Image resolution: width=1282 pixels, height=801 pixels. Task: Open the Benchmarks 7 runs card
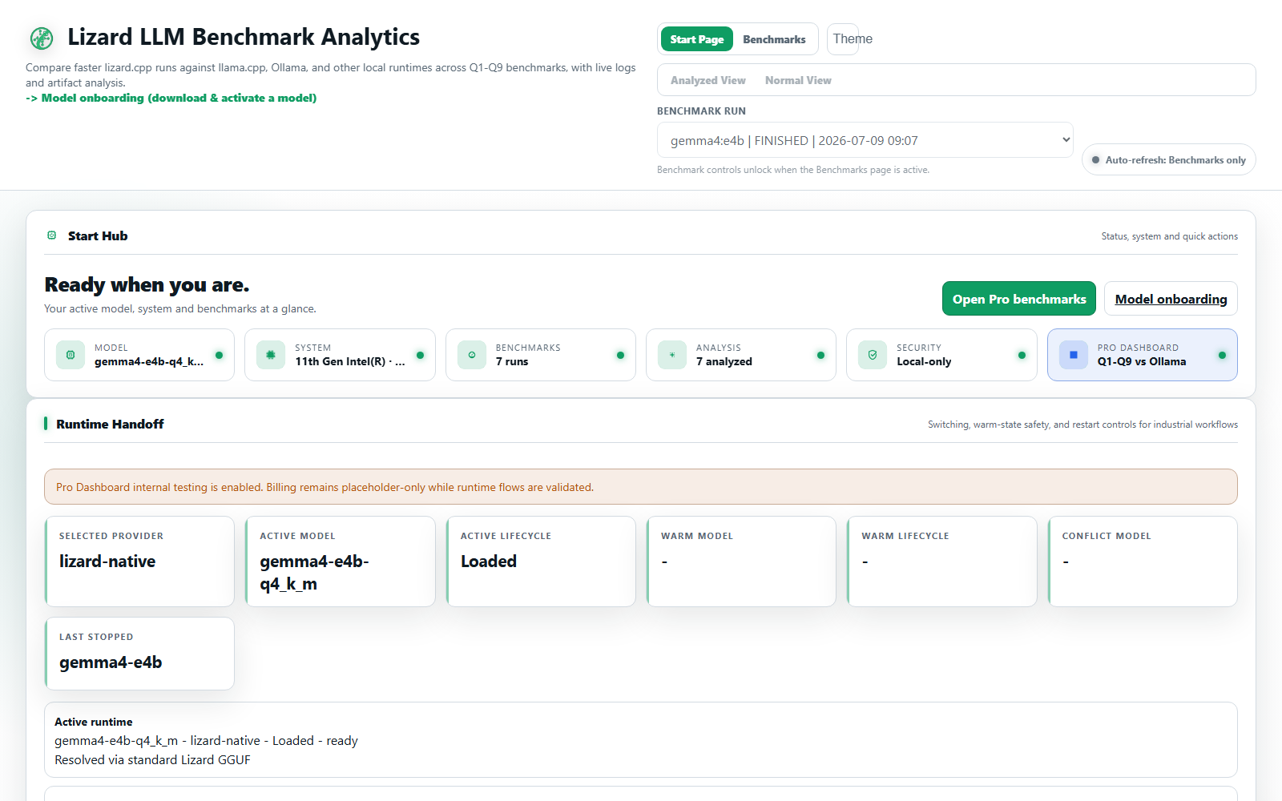(541, 355)
